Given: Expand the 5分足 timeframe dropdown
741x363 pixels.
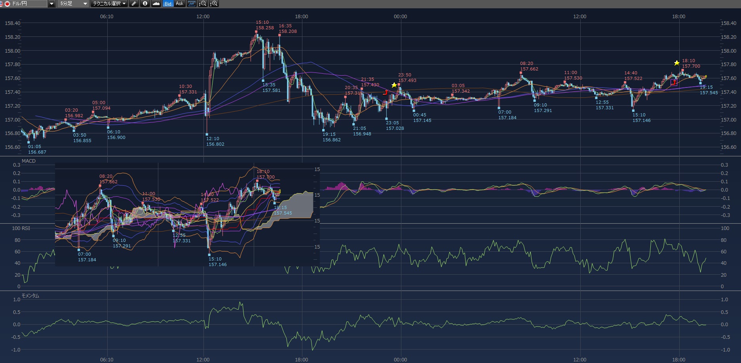Looking at the screenshot, I should click(85, 4).
